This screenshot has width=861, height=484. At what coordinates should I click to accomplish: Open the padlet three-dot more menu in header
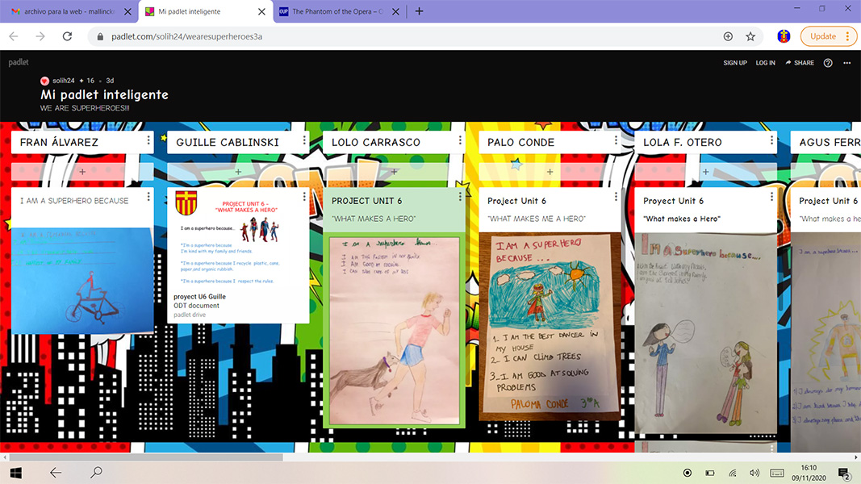pos(846,63)
